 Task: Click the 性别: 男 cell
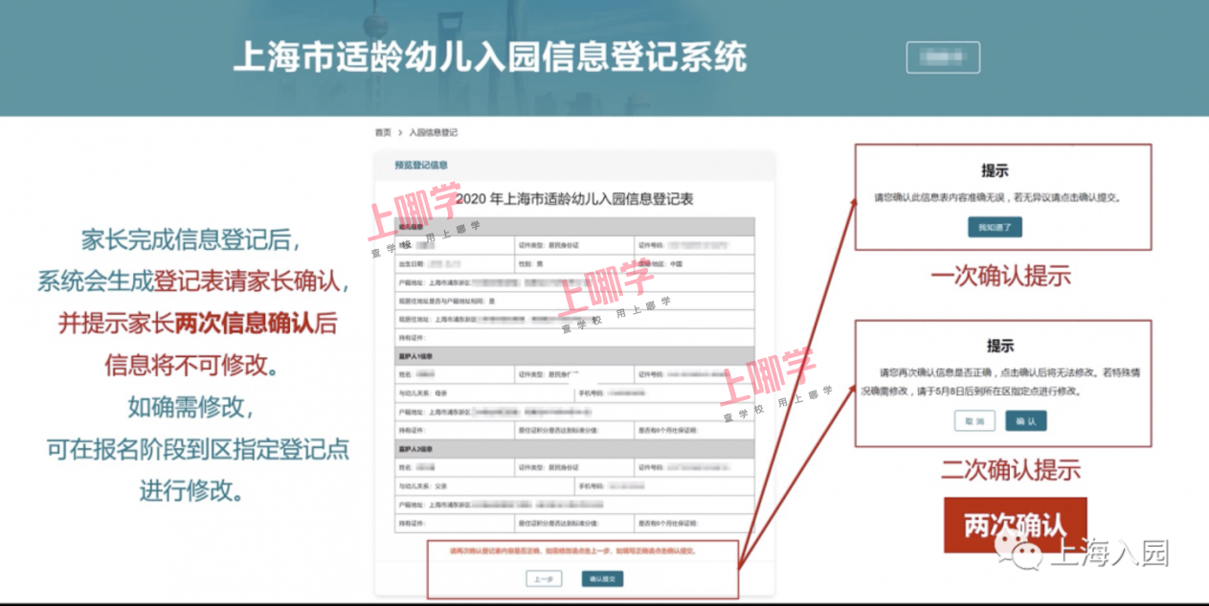point(574,263)
